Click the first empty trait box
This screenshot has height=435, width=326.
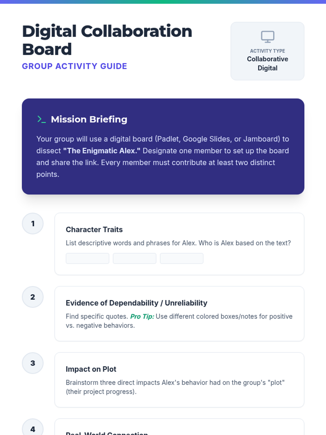pos(87,258)
